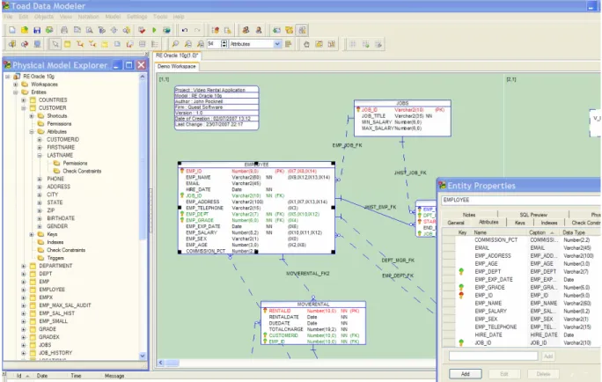This screenshot has height=382, width=602.
Task: Click the Zoom Out magnifier icon
Action: (187, 44)
